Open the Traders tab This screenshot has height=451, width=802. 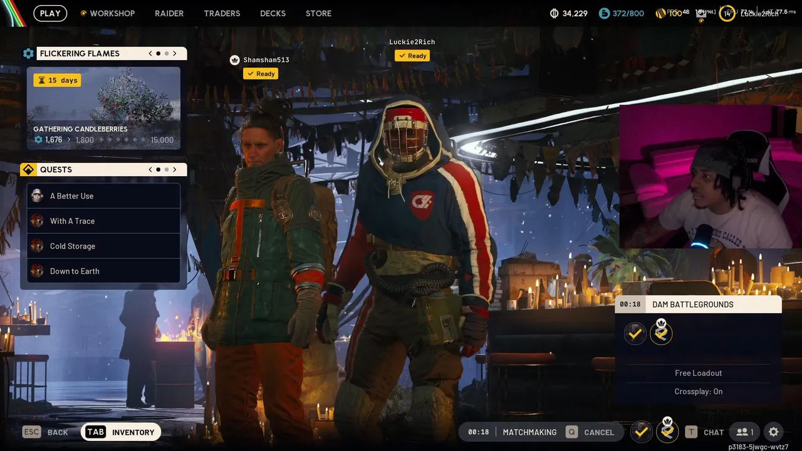click(x=222, y=13)
